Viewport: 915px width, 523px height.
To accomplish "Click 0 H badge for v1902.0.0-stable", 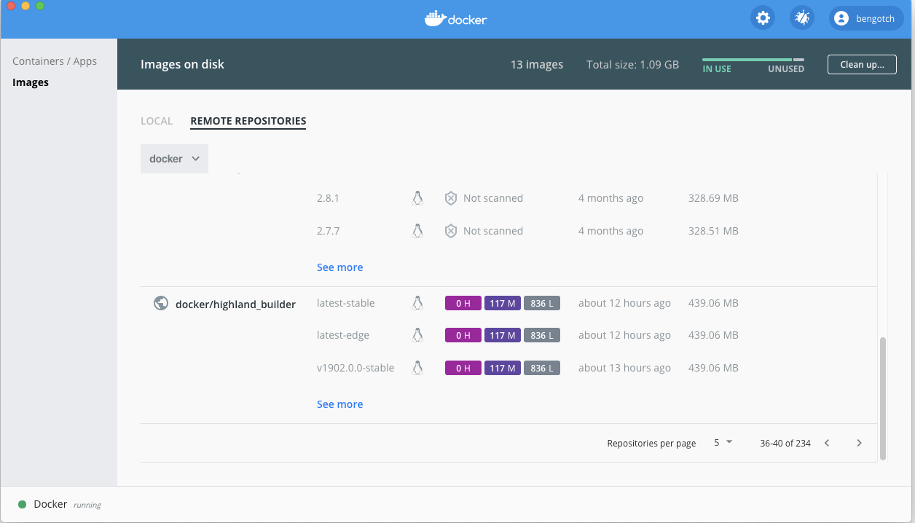I will (463, 368).
